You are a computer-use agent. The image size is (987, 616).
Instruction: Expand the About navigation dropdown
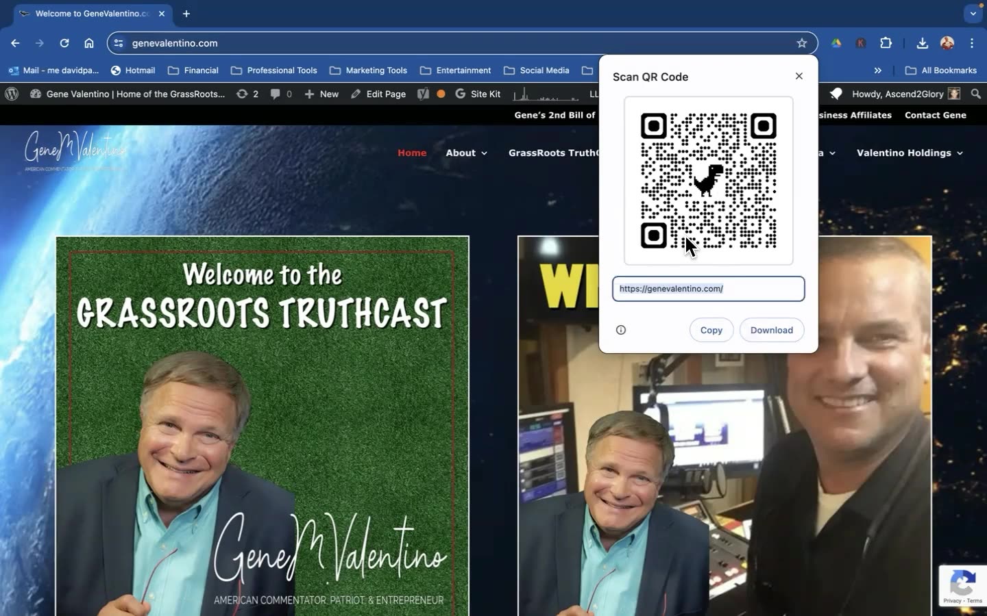click(466, 153)
